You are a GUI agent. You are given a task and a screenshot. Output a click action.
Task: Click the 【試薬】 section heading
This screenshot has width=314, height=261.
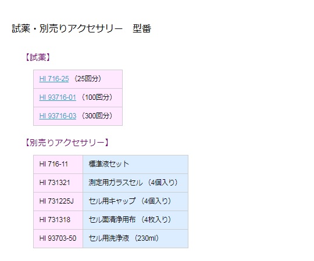pyautogui.click(x=38, y=57)
